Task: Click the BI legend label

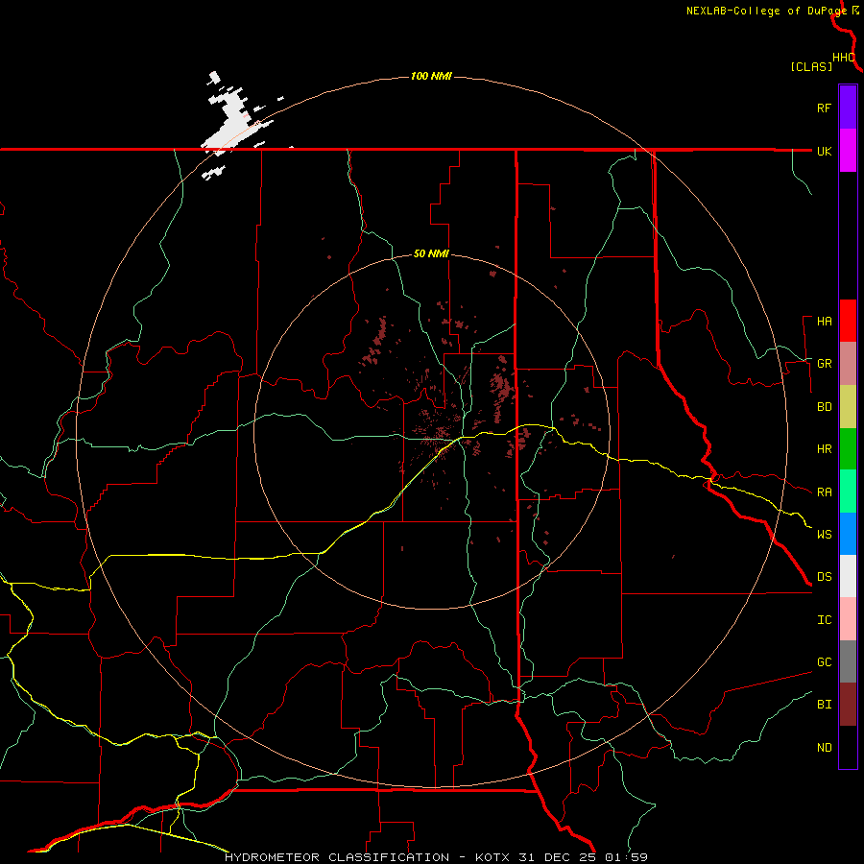Action: (824, 705)
